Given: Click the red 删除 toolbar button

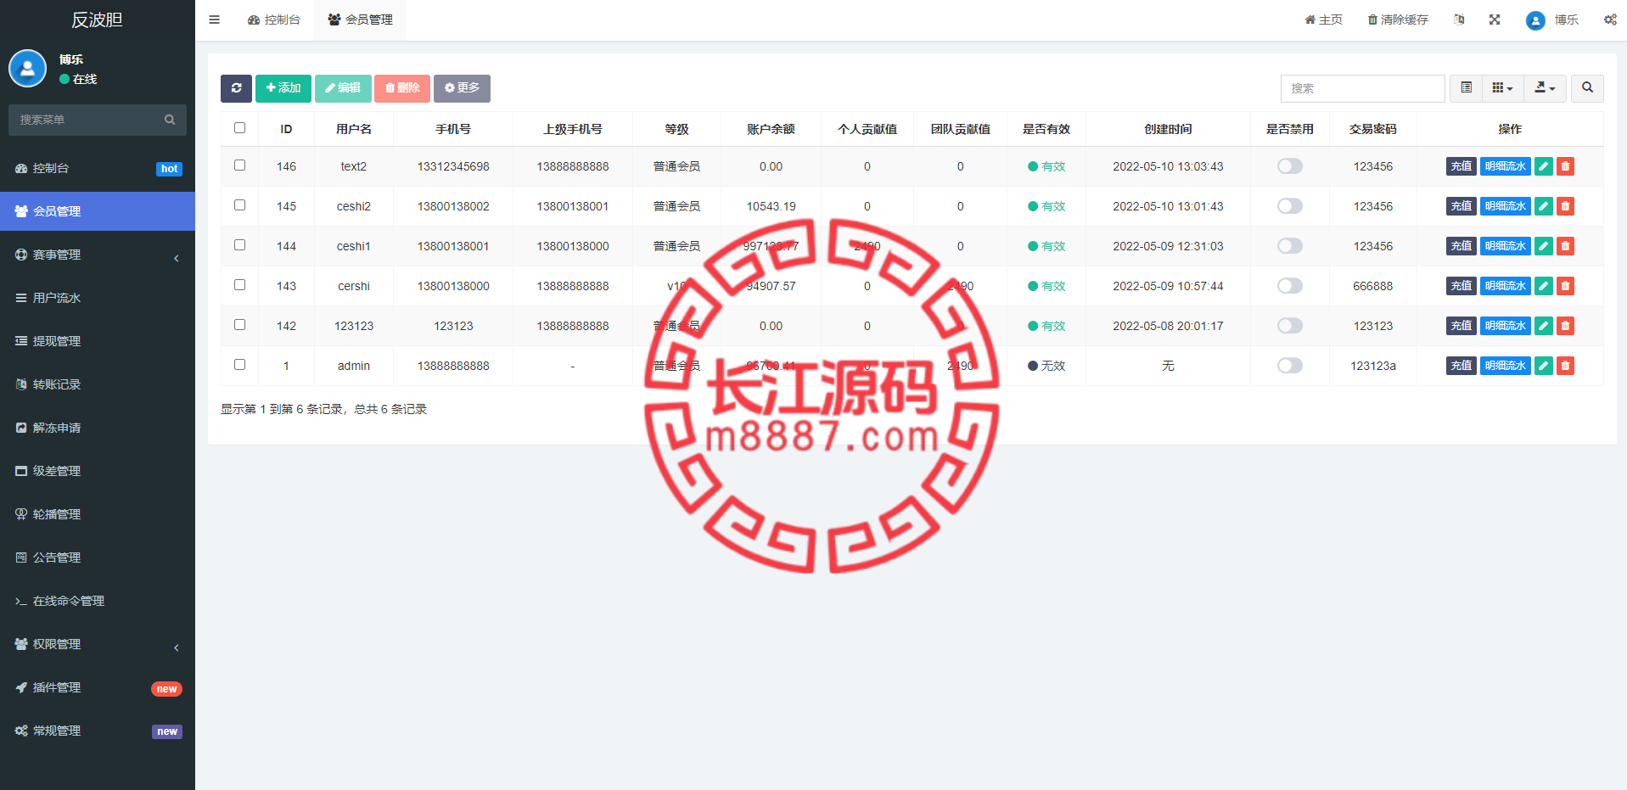Looking at the screenshot, I should click(402, 88).
